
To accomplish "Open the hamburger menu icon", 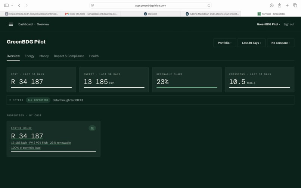I will 11,24.
